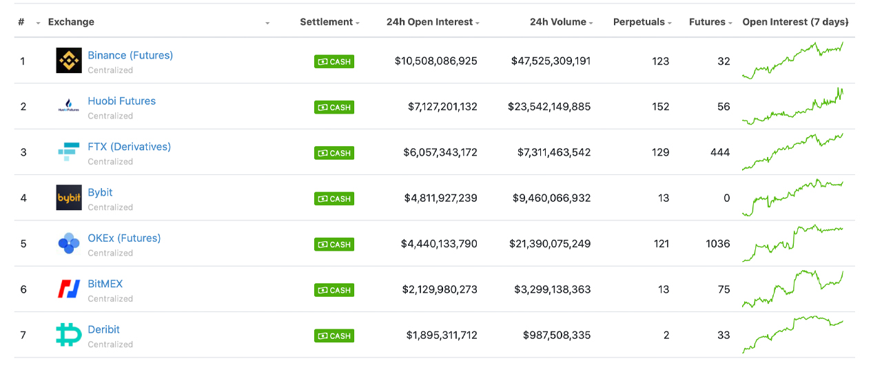Screen dimensions: 882x372
Task: Click Centralized label under Deribit
Action: click(110, 344)
